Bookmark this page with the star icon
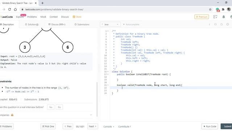Image resolution: width=232 pixels, height=131 pixels. (x=210, y=9)
